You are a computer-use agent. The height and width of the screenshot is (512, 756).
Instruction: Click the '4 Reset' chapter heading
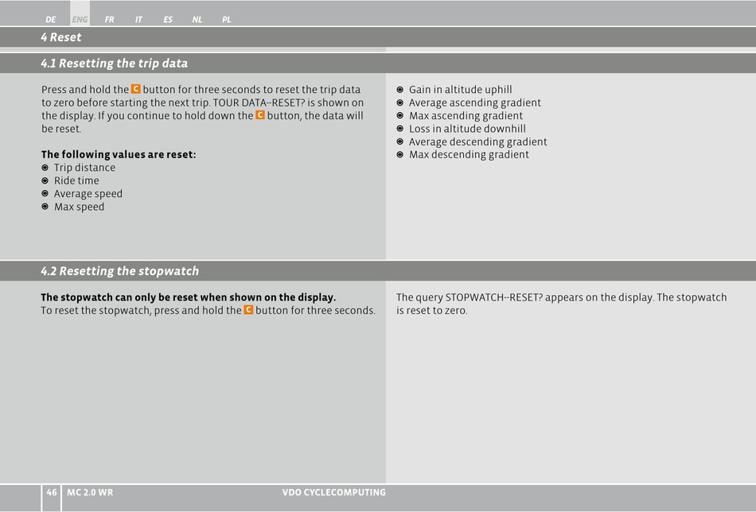click(60, 37)
